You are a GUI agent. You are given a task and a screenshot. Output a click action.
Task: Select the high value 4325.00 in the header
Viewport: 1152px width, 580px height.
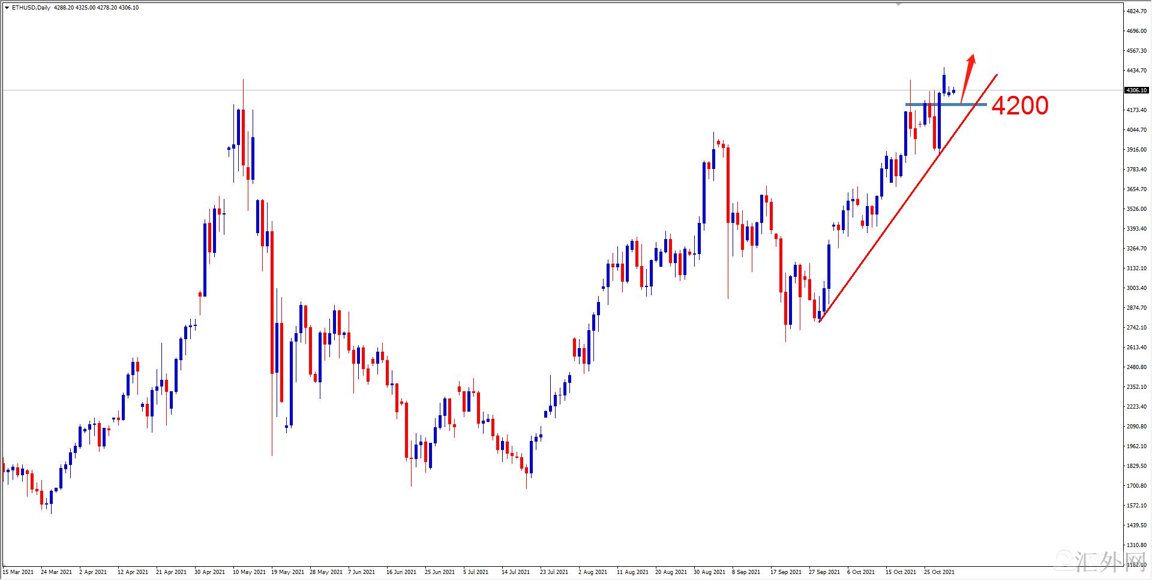(85, 8)
